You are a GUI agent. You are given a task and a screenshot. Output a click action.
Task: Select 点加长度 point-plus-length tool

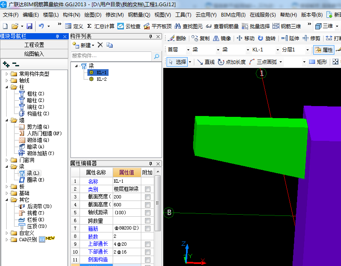pyautogui.click(x=232, y=62)
